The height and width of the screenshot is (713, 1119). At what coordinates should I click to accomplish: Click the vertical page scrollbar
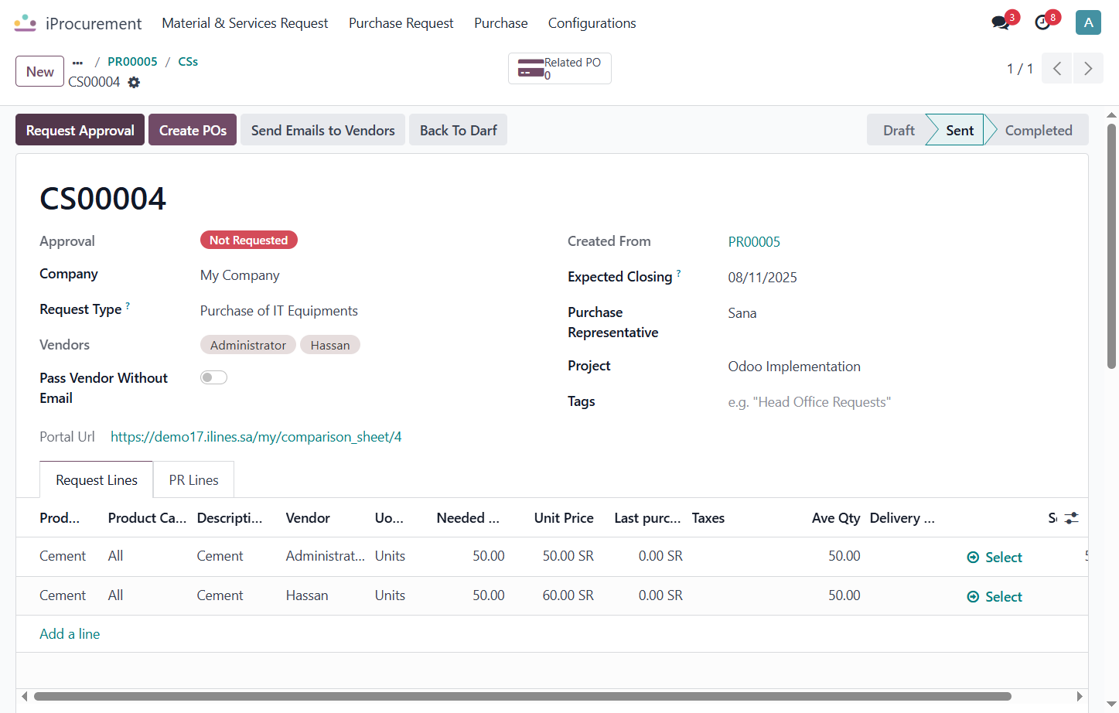[1111, 246]
